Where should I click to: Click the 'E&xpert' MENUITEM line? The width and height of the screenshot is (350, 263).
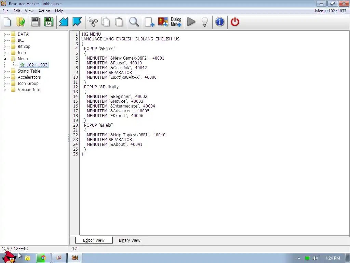(115, 116)
